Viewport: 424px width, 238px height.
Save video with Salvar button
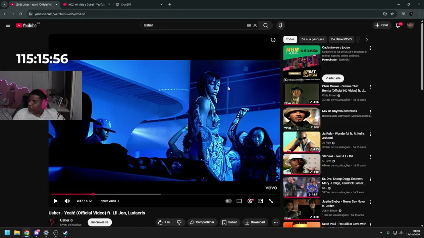[x=230, y=222]
